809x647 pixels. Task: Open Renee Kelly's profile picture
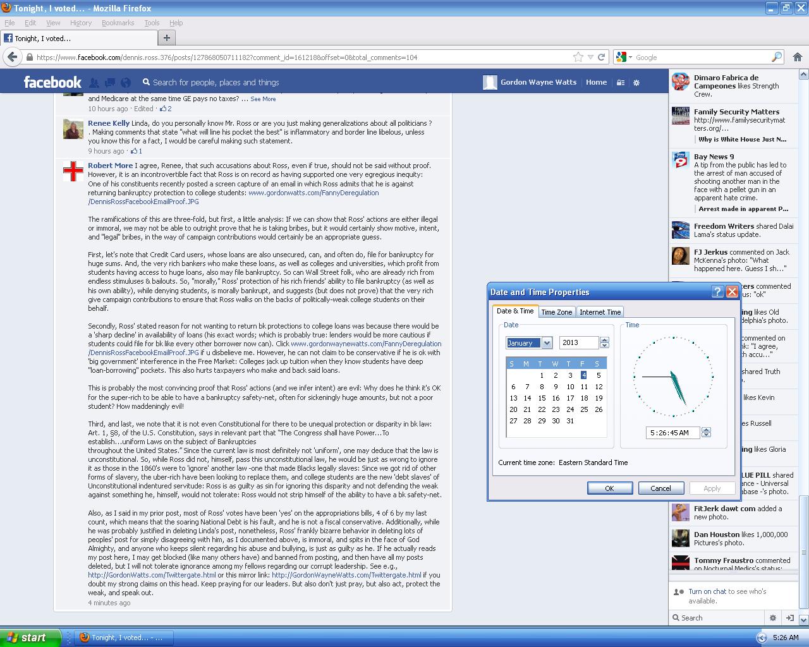[x=73, y=129]
